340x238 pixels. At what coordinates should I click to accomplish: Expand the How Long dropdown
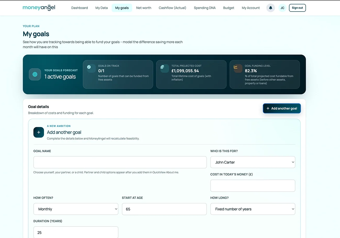click(x=253, y=209)
